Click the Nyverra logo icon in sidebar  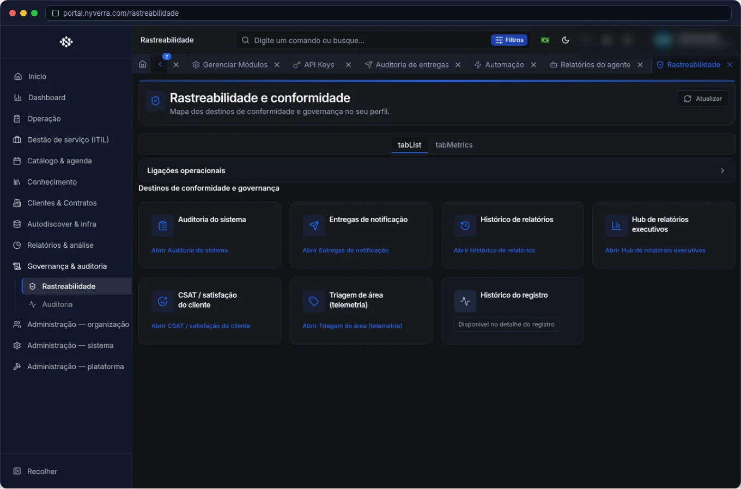66,42
